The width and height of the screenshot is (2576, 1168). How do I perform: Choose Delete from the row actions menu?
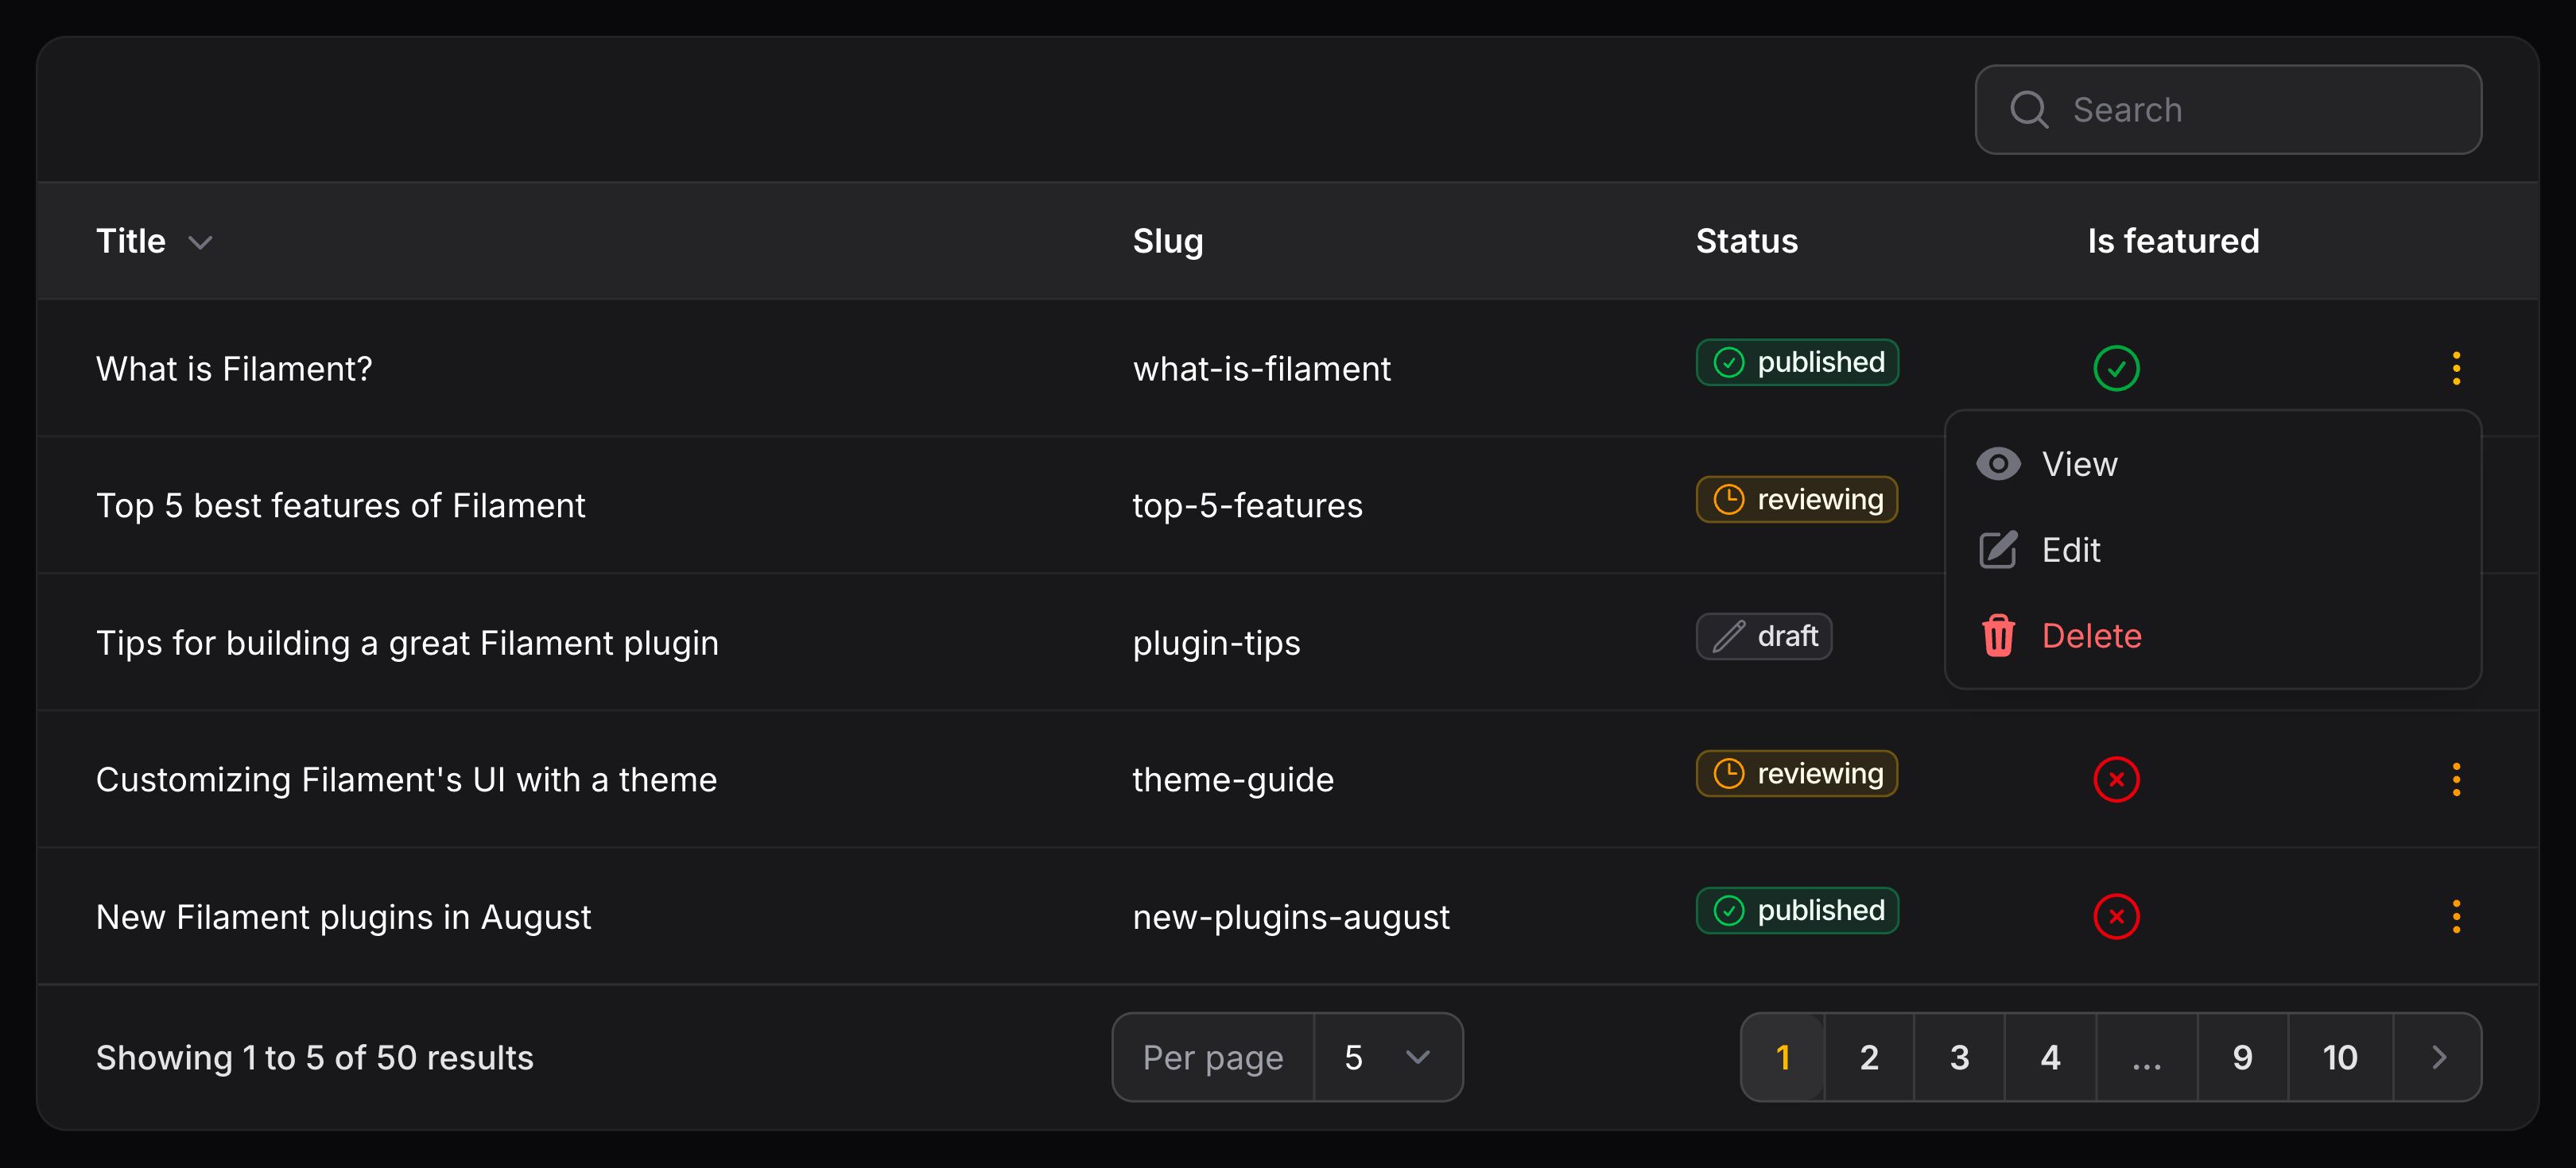pos(2091,636)
